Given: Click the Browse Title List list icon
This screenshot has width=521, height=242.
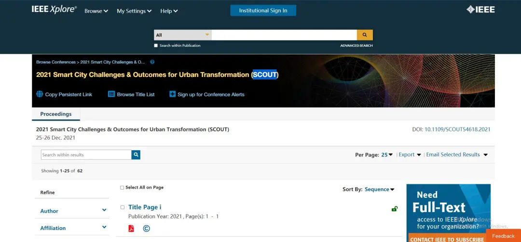Looking at the screenshot, I should tap(111, 94).
